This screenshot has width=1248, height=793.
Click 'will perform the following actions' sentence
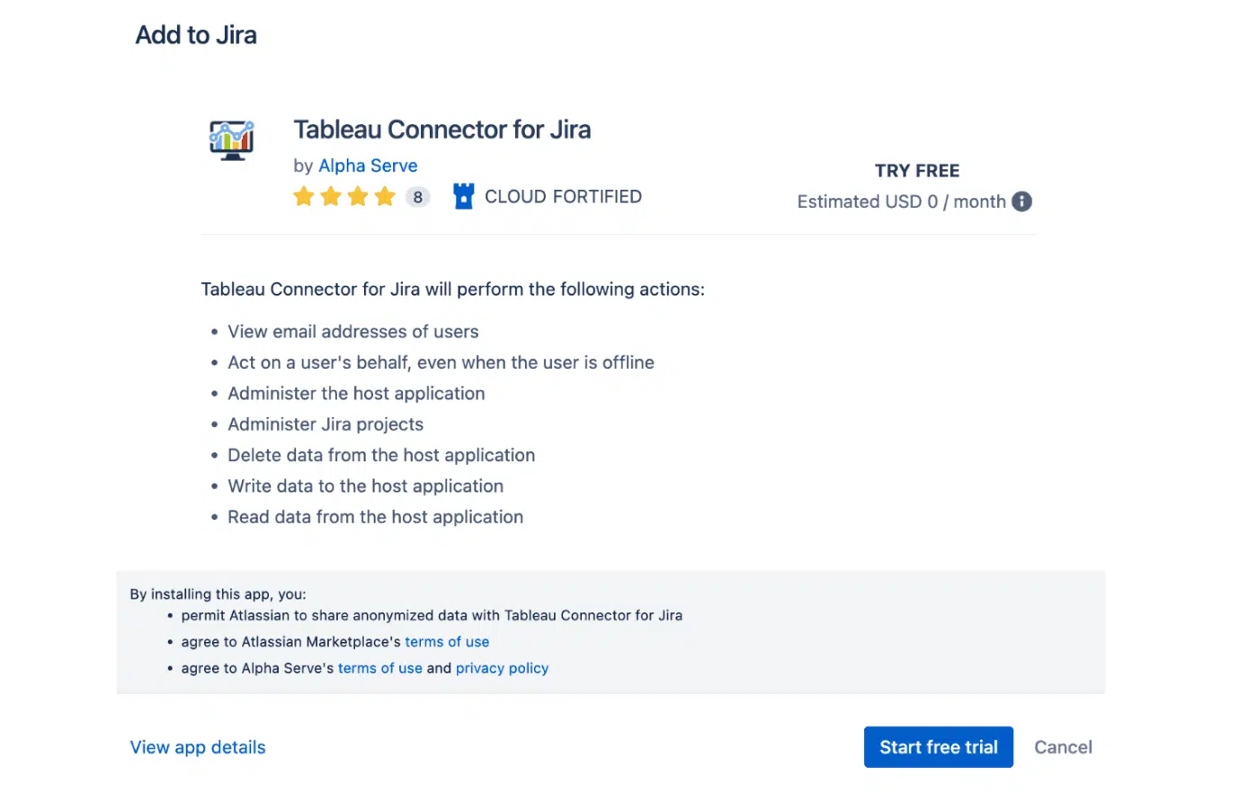coord(453,290)
